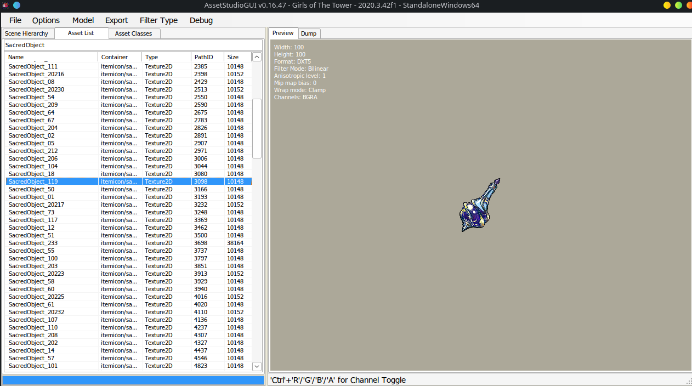The image size is (692, 386).
Task: Open the Debug menu
Action: click(x=201, y=20)
